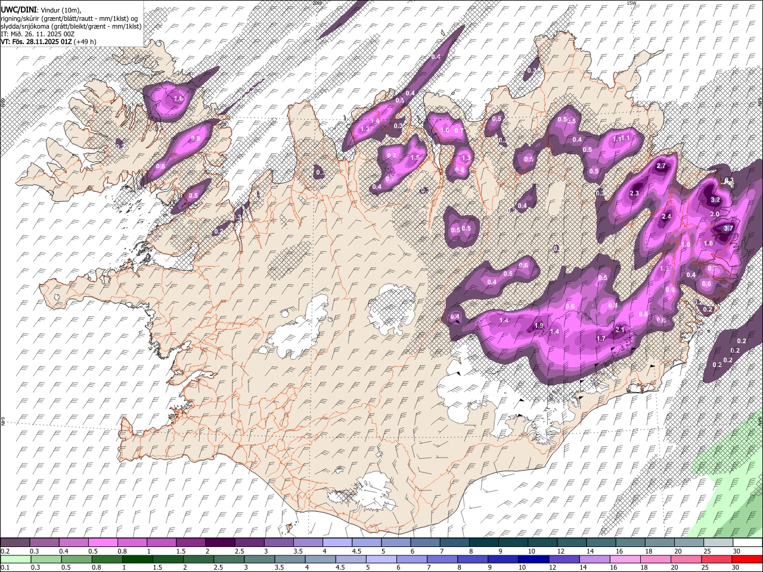Screen dimensions: 763x572
Task: Pick the darkest green 1 rain swatch
Action: (137, 559)
